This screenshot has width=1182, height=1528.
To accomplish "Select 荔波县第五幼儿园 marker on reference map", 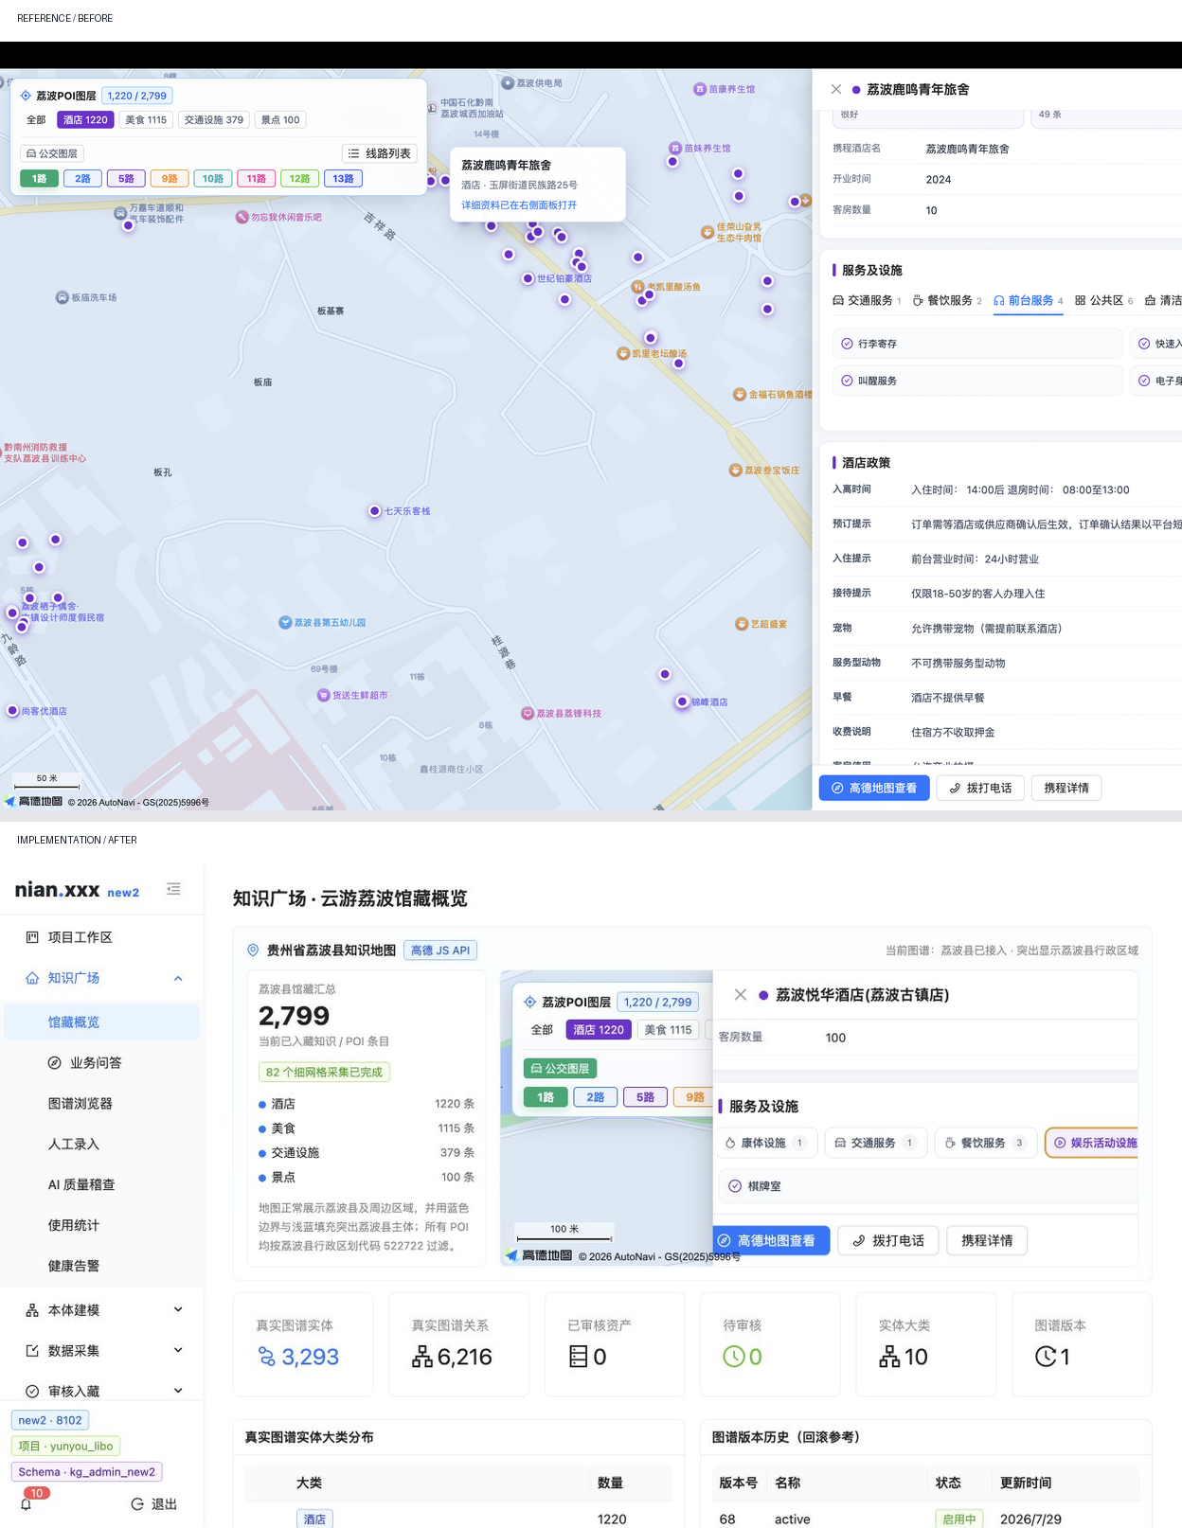I will [285, 622].
